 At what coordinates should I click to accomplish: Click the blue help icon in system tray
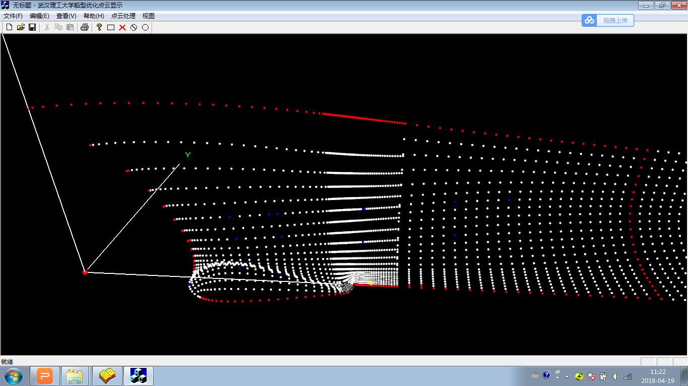tap(546, 375)
